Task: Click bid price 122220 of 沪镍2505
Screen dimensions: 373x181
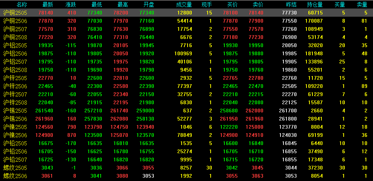Action: tap(228, 127)
